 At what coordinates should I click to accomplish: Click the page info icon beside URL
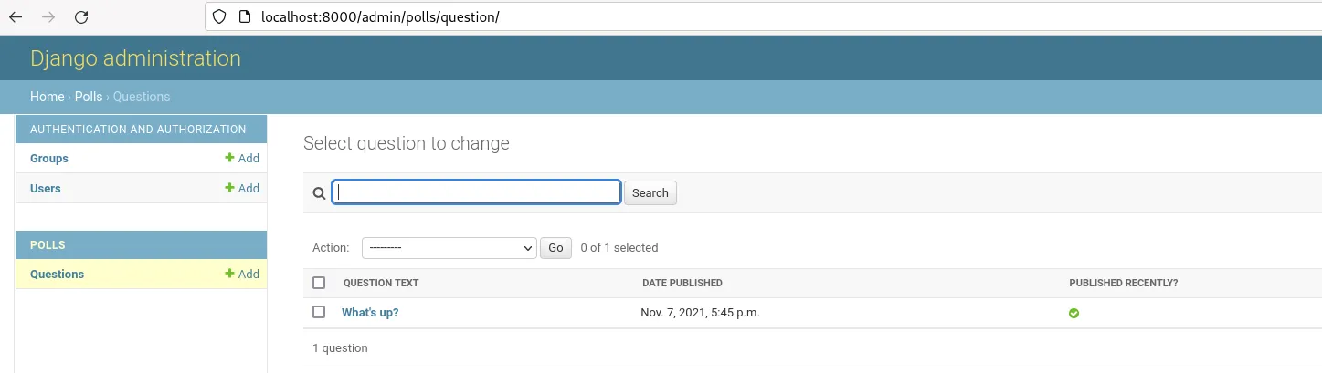[243, 16]
